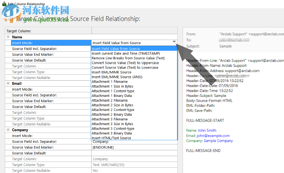Click the Name group header
This screenshot has width=284, height=173.
(17, 37)
